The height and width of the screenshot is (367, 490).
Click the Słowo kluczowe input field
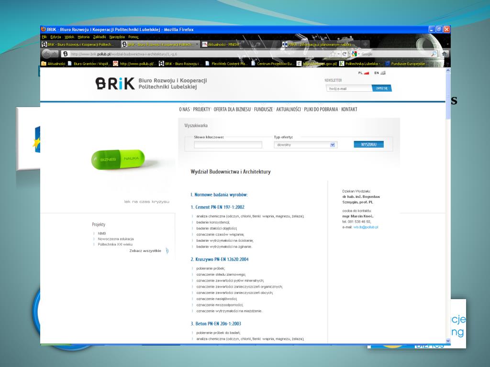click(x=228, y=144)
